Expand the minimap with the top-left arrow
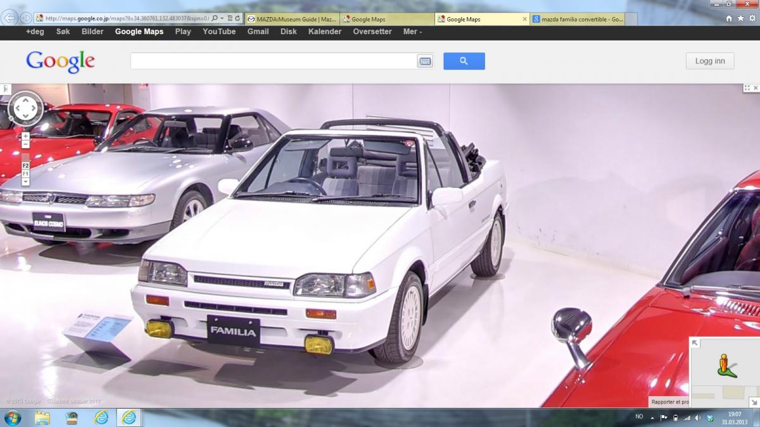 (x=695, y=343)
